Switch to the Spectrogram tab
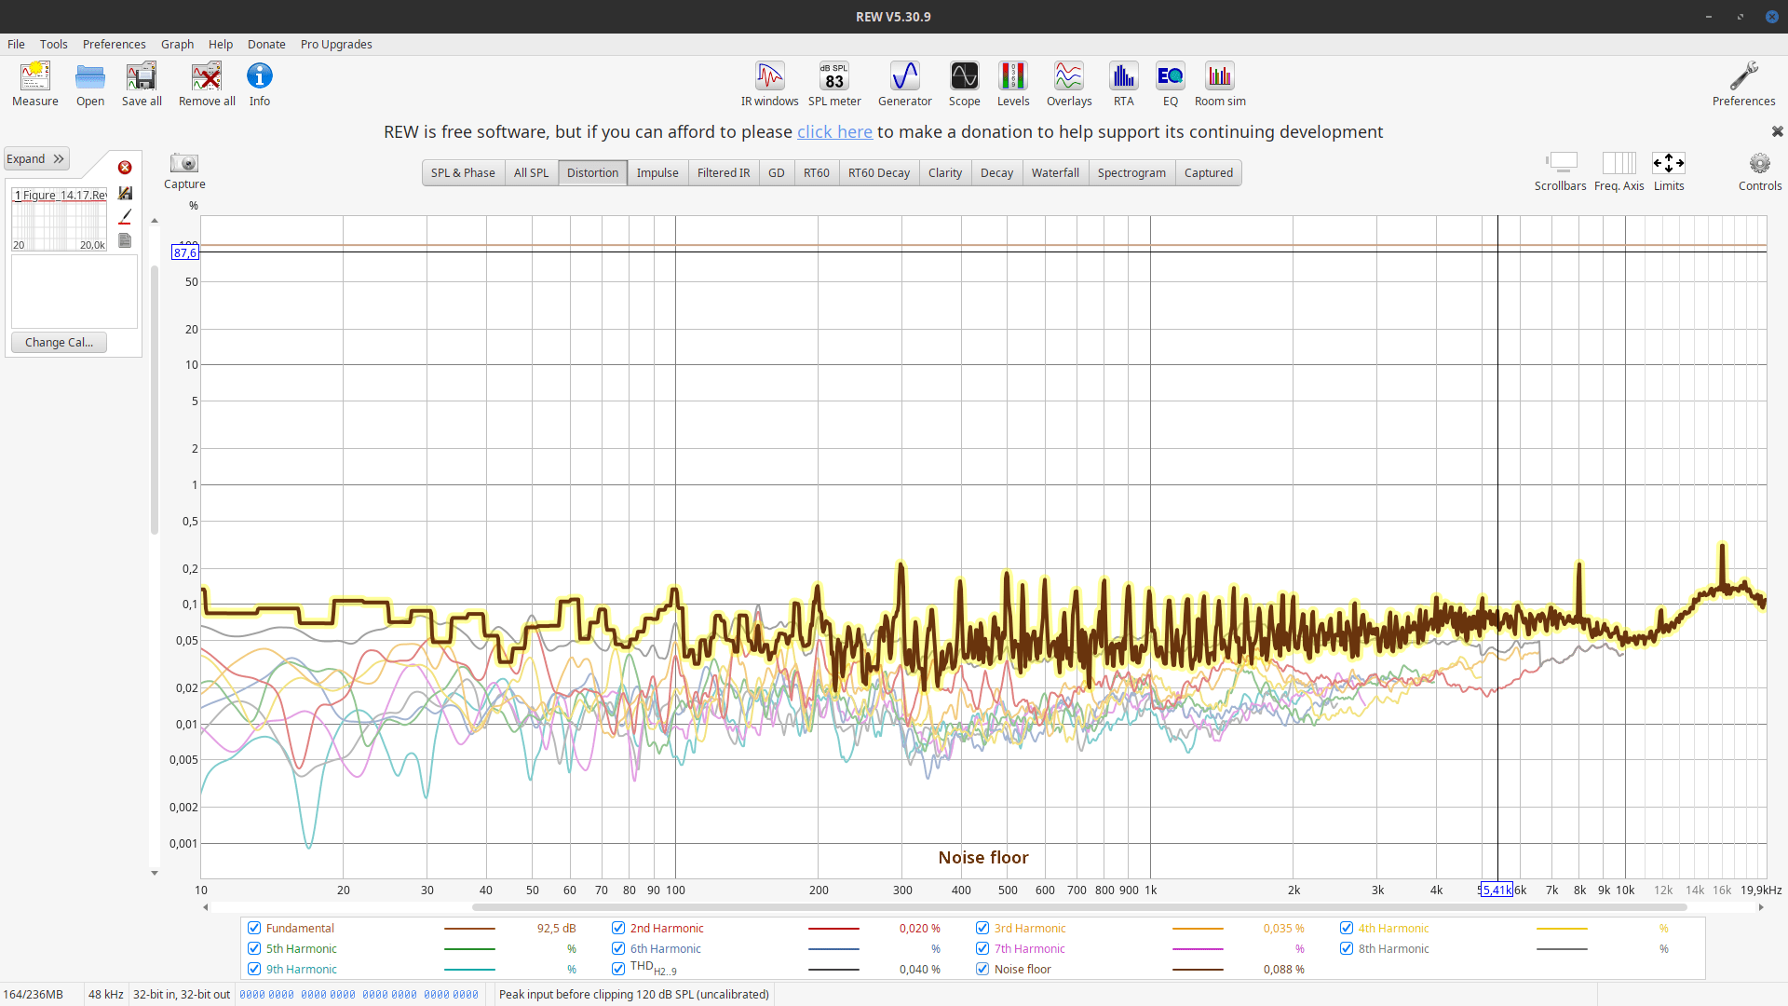This screenshot has width=1788, height=1006. click(1131, 172)
